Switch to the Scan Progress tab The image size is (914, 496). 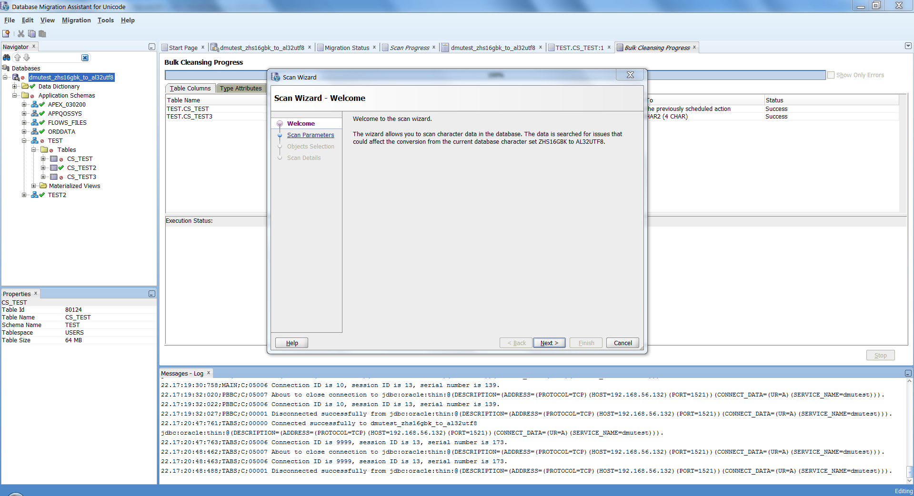click(x=410, y=48)
